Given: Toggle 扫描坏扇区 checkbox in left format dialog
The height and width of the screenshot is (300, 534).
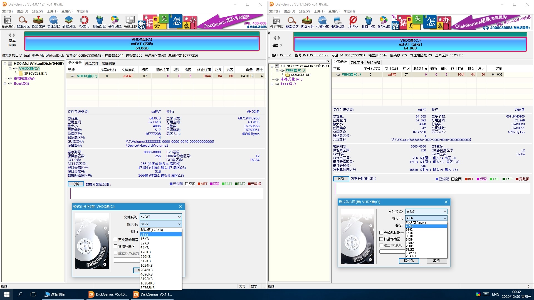Looking at the screenshot, I should pyautogui.click(x=116, y=246).
